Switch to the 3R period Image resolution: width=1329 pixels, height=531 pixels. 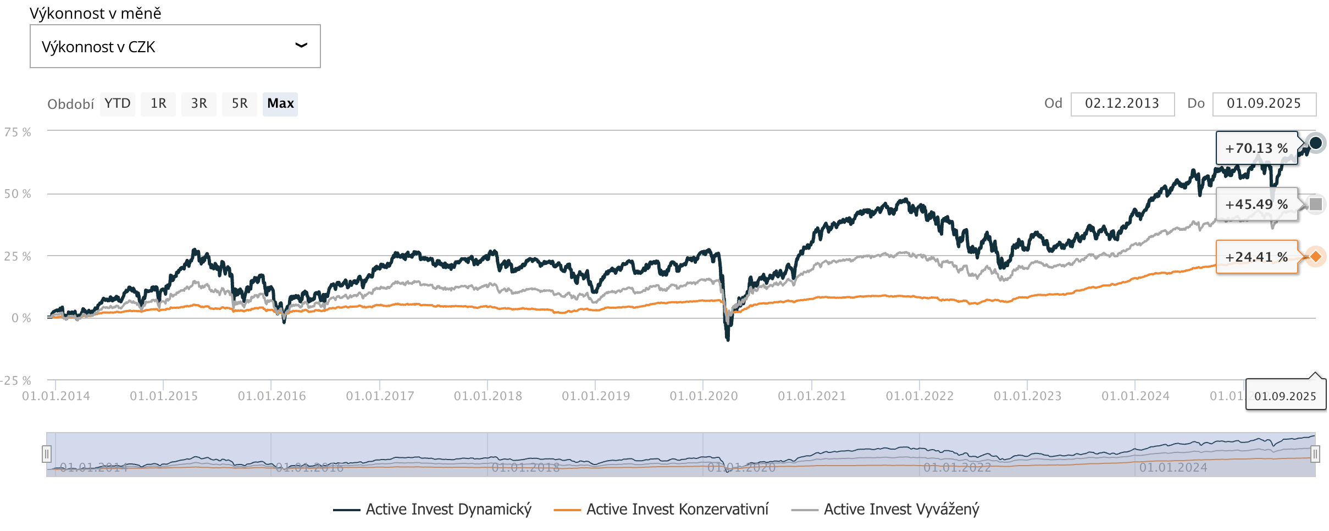point(199,104)
